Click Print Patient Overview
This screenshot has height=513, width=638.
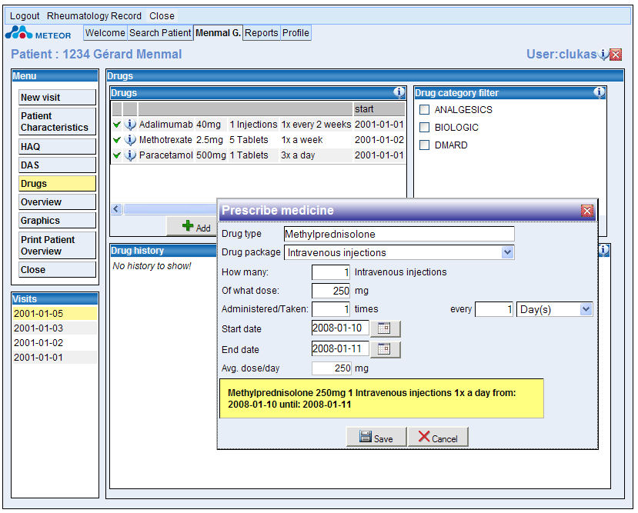click(58, 245)
